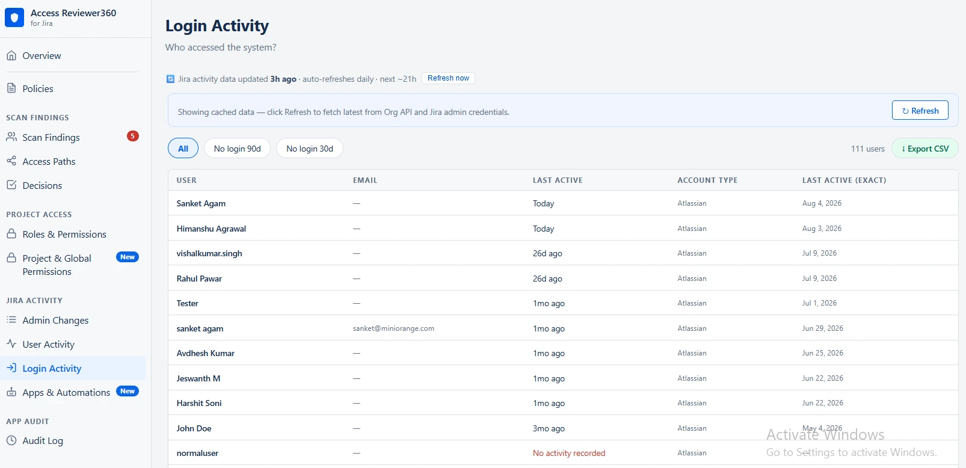Image resolution: width=966 pixels, height=468 pixels.
Task: Click the Access Paths share icon
Action: click(x=11, y=161)
